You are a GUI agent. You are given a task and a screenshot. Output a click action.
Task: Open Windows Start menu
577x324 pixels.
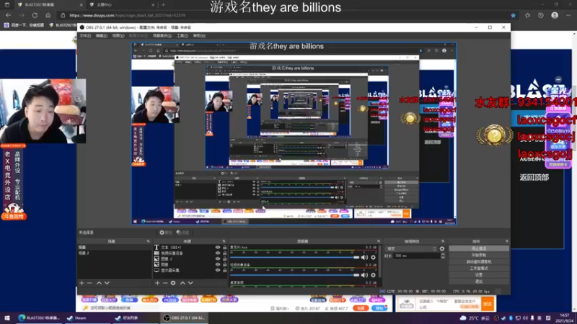click(6, 318)
